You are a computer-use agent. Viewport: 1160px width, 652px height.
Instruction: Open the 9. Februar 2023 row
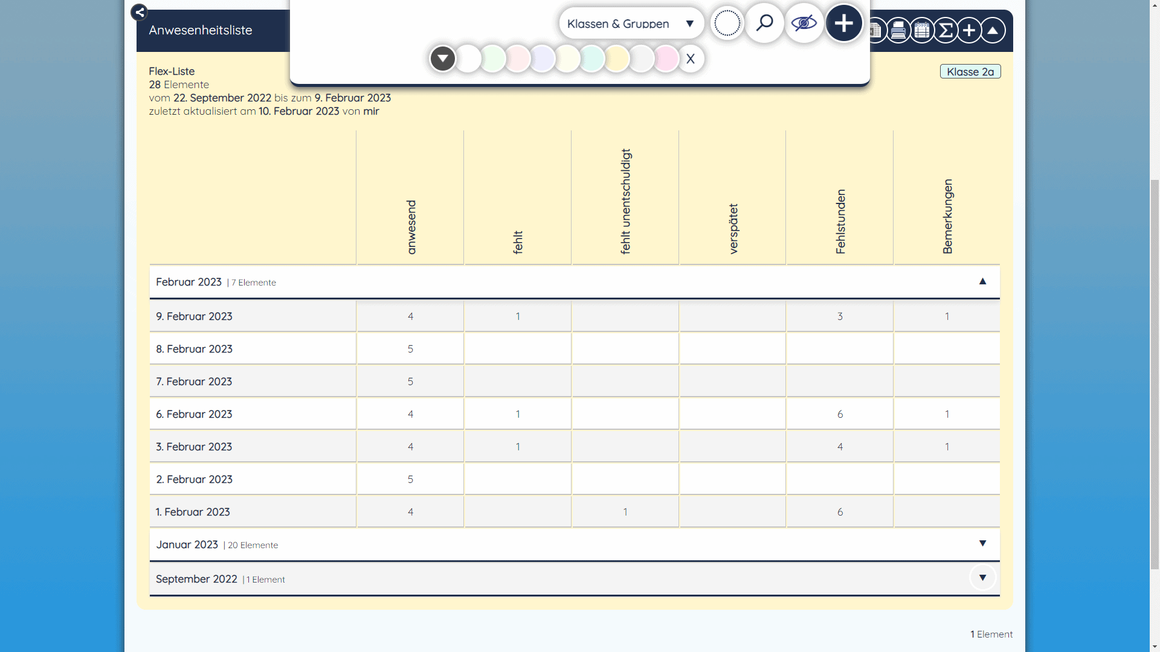pyautogui.click(x=575, y=316)
